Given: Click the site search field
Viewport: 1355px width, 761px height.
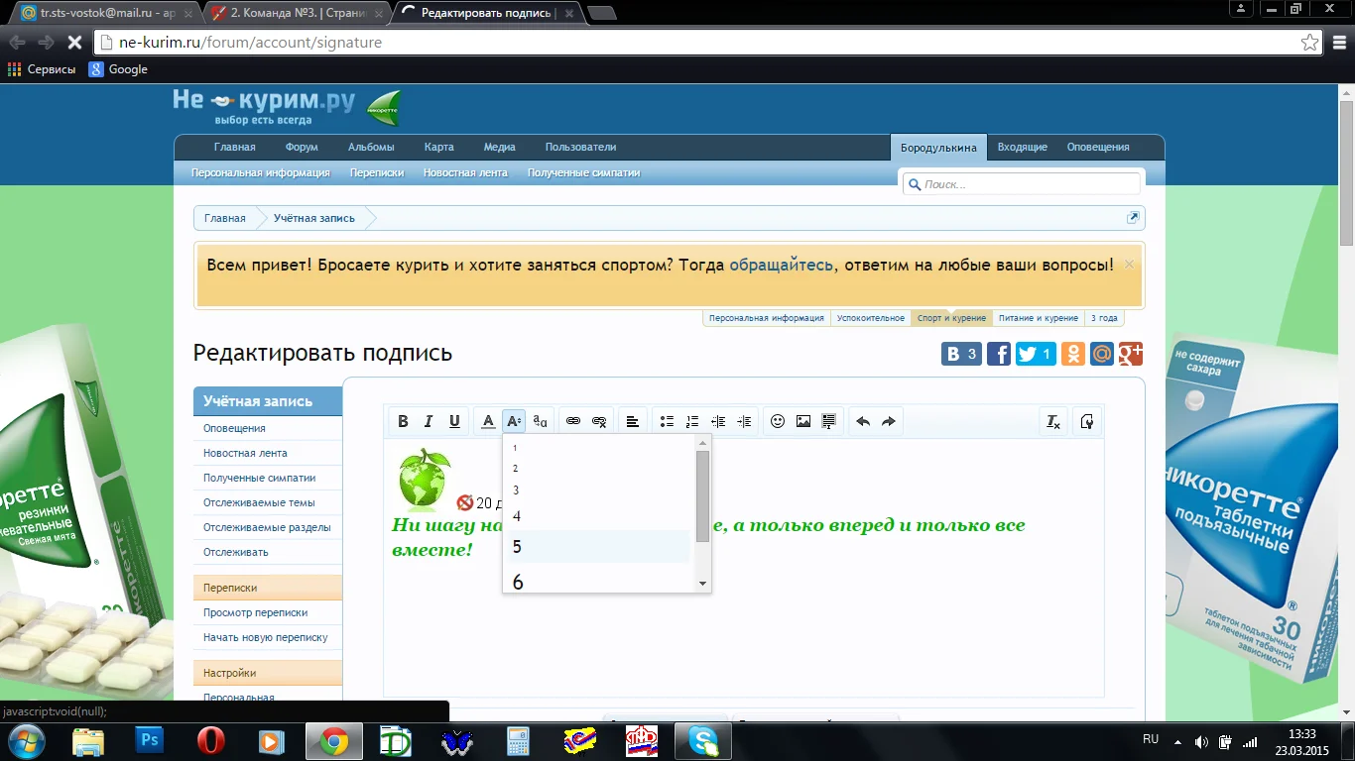Looking at the screenshot, I should (1022, 184).
